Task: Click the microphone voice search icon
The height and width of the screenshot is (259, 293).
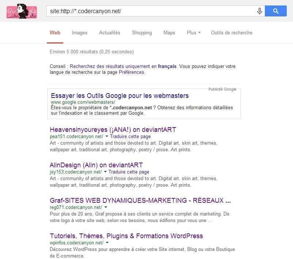Action: click(260, 11)
